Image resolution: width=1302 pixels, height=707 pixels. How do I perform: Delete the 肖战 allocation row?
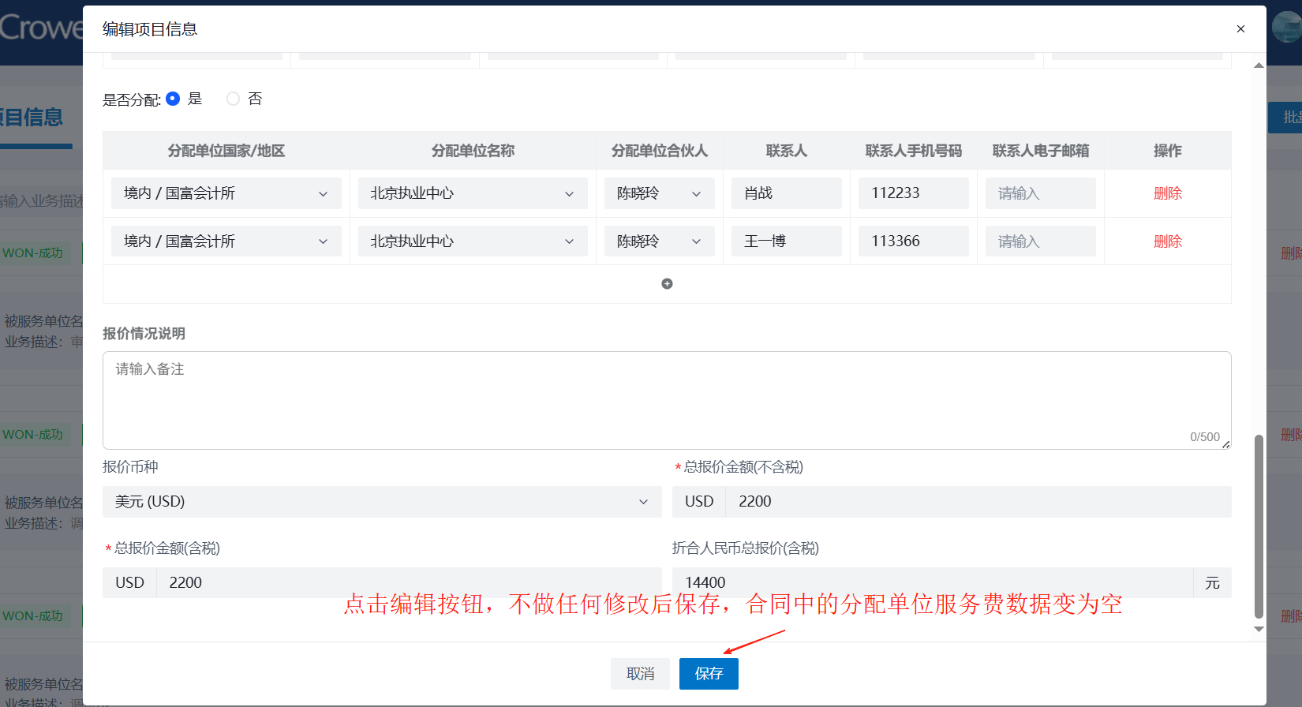pos(1168,193)
